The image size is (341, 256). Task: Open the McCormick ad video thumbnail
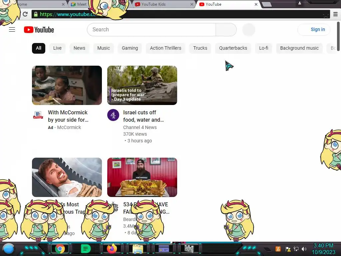(x=67, y=85)
